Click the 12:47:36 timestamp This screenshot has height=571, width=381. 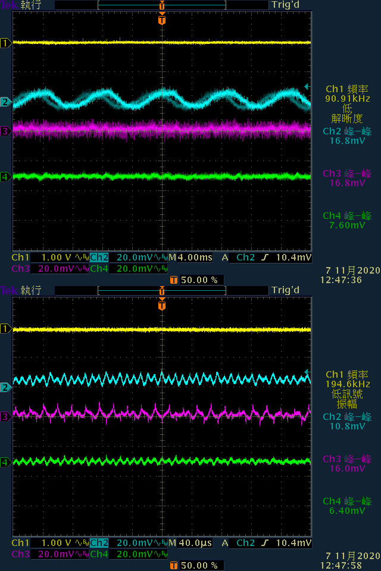341,280
